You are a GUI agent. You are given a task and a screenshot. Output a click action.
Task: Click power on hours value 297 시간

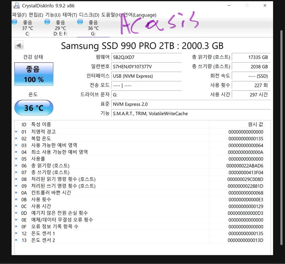point(251,95)
